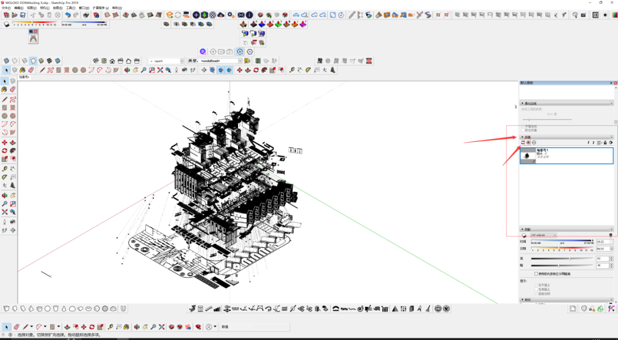Viewport: 618px width, 340px height.
Task: Collapse the Scenes panel section
Action: coord(522,137)
